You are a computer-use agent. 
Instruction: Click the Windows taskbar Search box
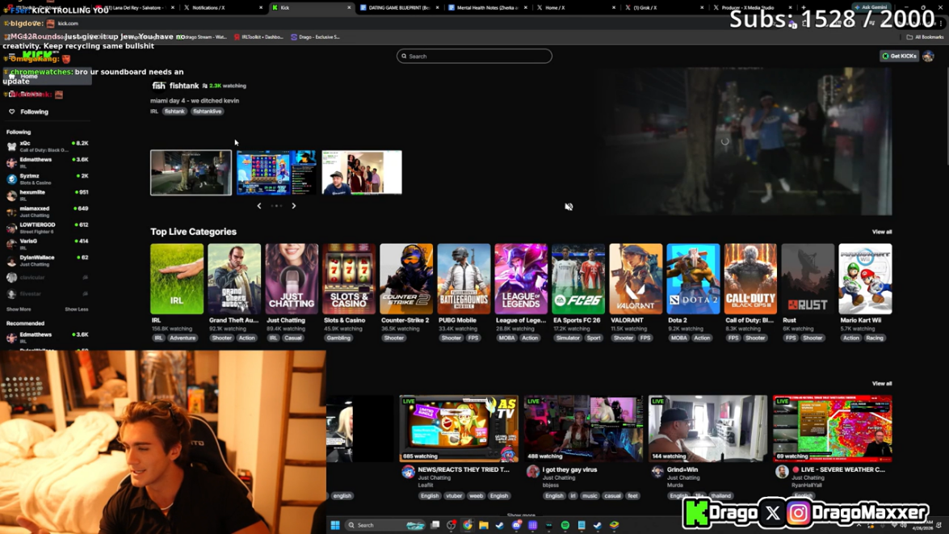tap(386, 525)
